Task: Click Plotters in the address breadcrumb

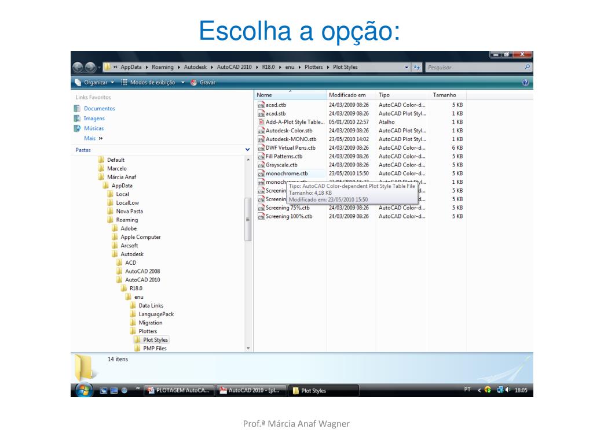Action: click(x=313, y=67)
